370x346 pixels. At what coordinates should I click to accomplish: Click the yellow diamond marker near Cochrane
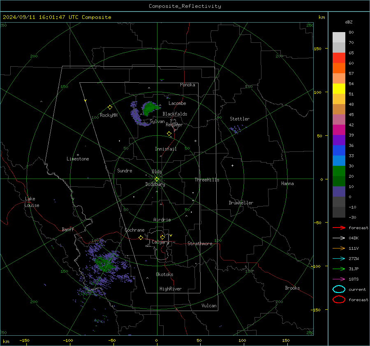pos(141,237)
